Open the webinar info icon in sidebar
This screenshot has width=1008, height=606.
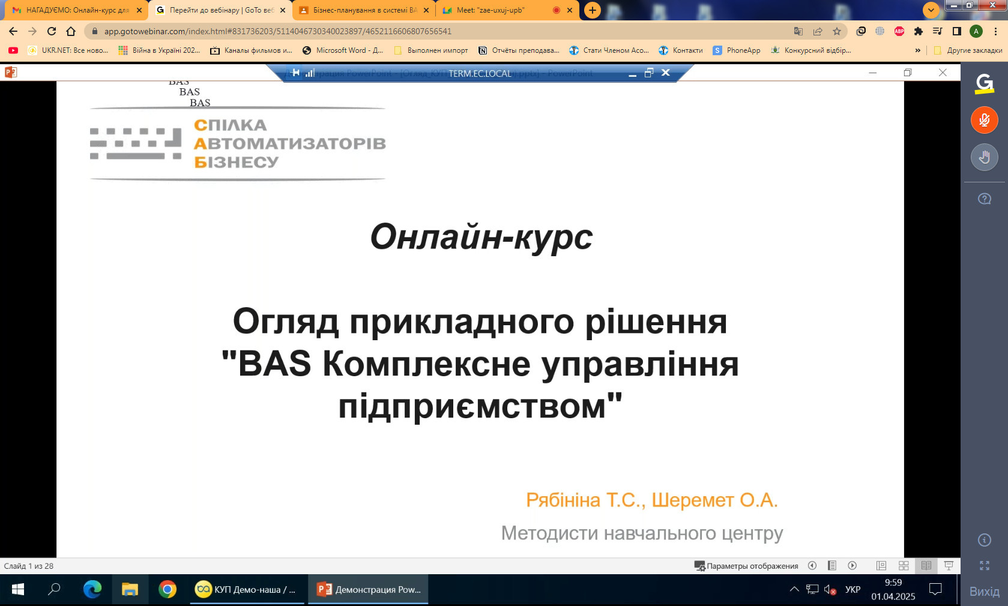point(984,540)
